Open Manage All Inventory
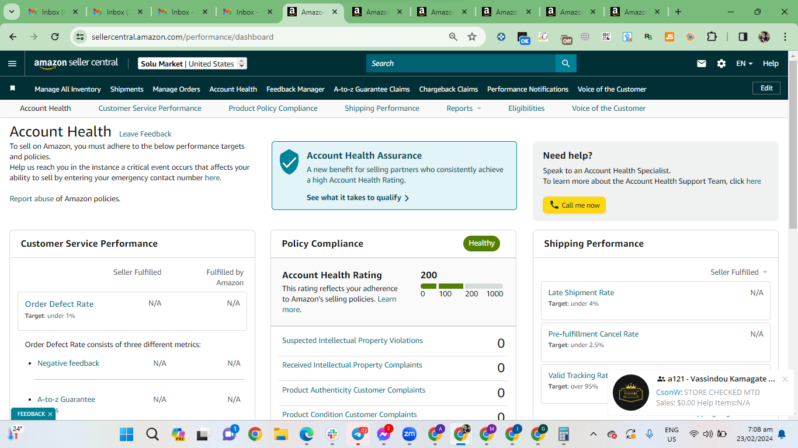 tap(68, 89)
